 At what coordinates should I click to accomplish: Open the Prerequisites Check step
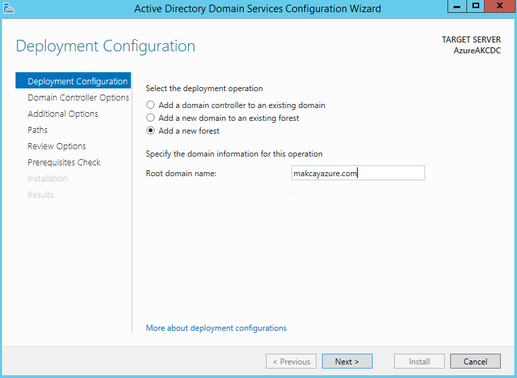click(x=64, y=162)
